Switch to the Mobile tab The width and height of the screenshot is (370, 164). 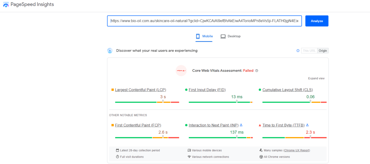coord(204,36)
